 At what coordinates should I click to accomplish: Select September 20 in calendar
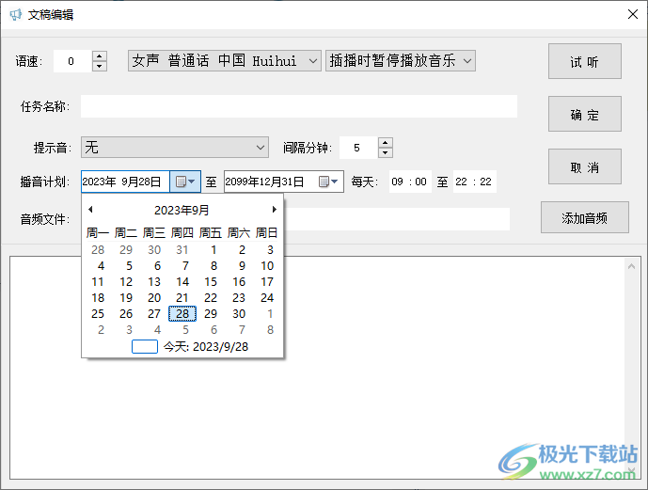pos(154,298)
